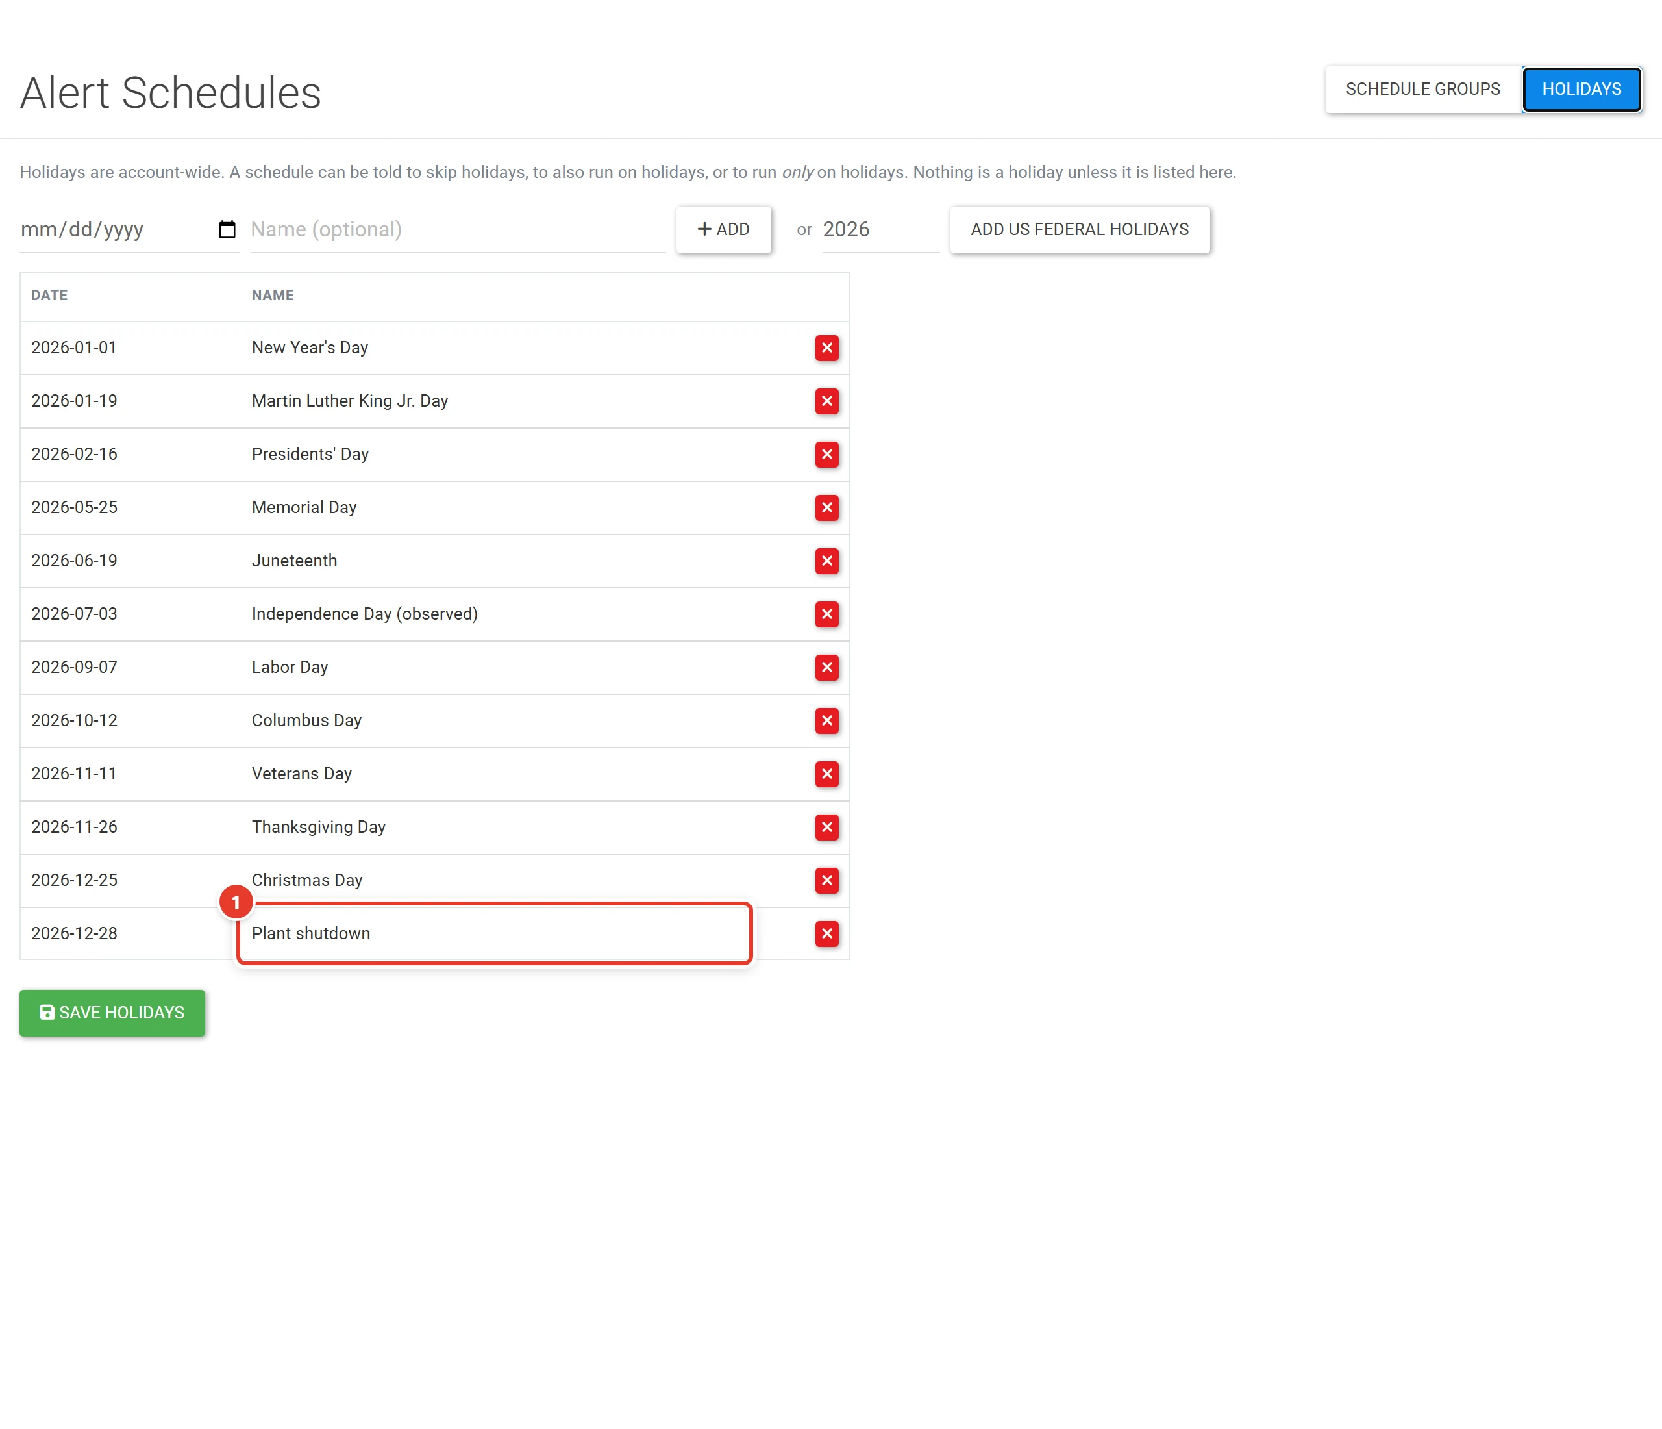Image resolution: width=1662 pixels, height=1429 pixels.
Task: Delete the Christmas Day holiday
Action: pos(827,880)
